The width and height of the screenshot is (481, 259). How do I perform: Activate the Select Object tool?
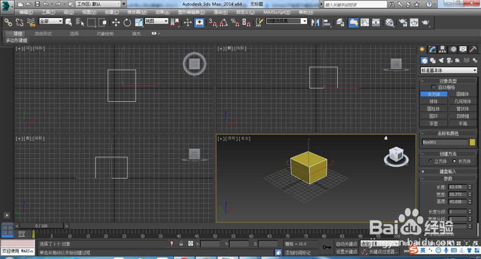click(69, 23)
